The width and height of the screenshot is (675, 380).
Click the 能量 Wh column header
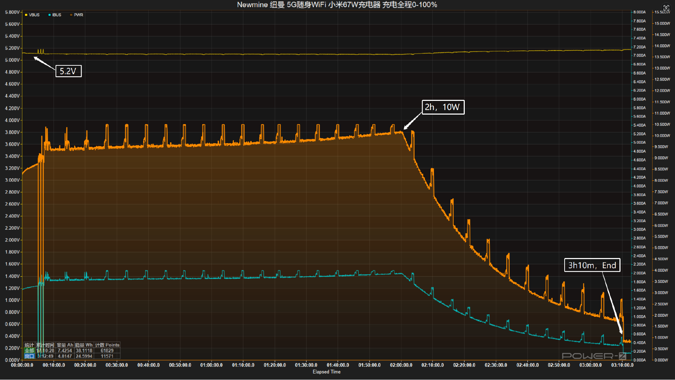(84, 345)
